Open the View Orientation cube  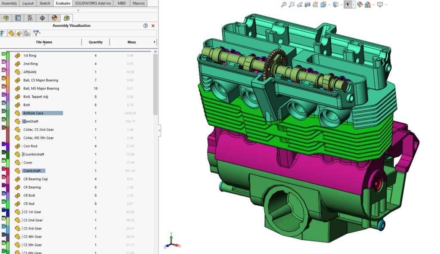click(x=323, y=4)
